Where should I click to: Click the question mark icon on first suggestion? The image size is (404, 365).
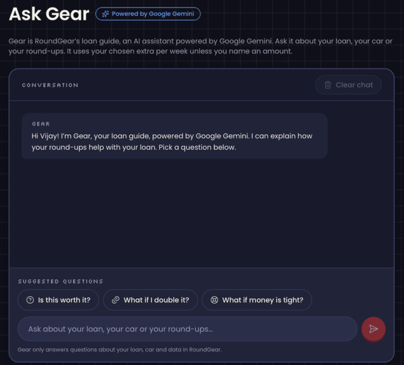pyautogui.click(x=30, y=300)
